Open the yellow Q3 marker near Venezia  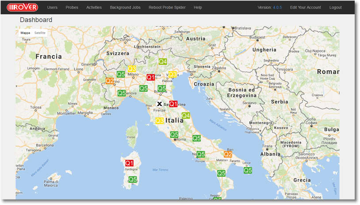click(x=172, y=74)
